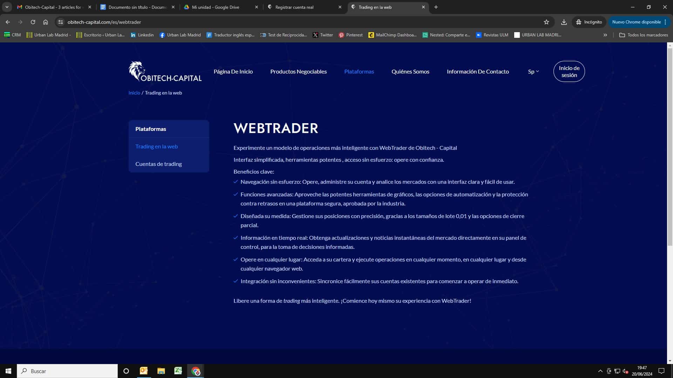This screenshot has width=673, height=378.
Task: Click the page vertical scrollbar
Action: tap(670, 147)
